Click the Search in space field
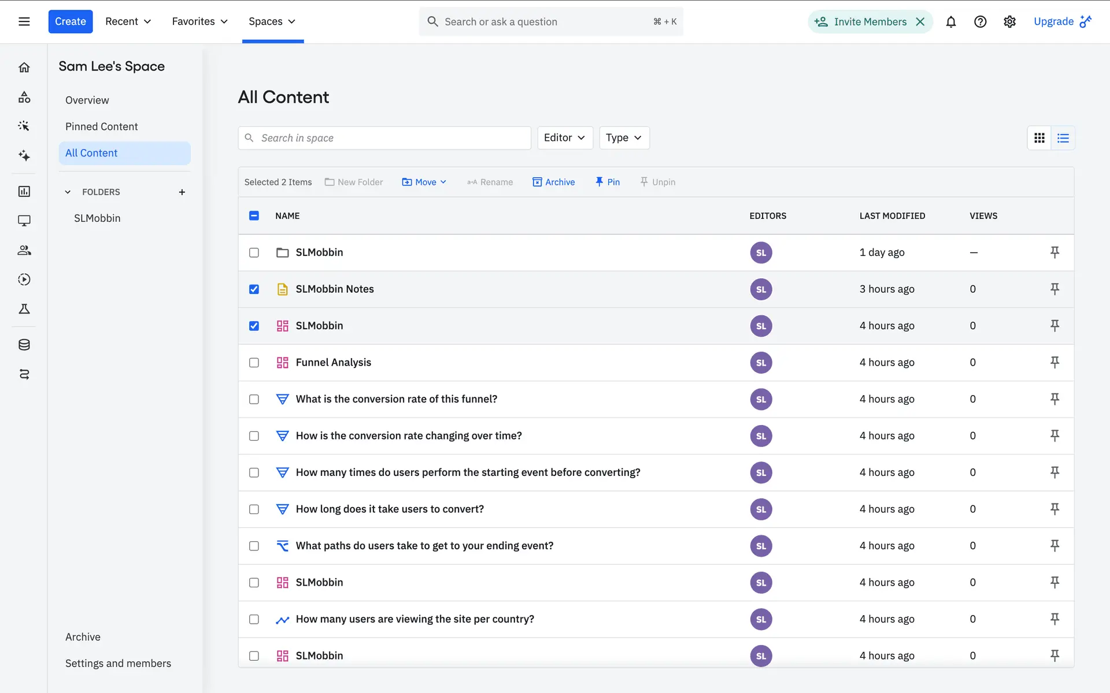1110x693 pixels. tap(384, 138)
